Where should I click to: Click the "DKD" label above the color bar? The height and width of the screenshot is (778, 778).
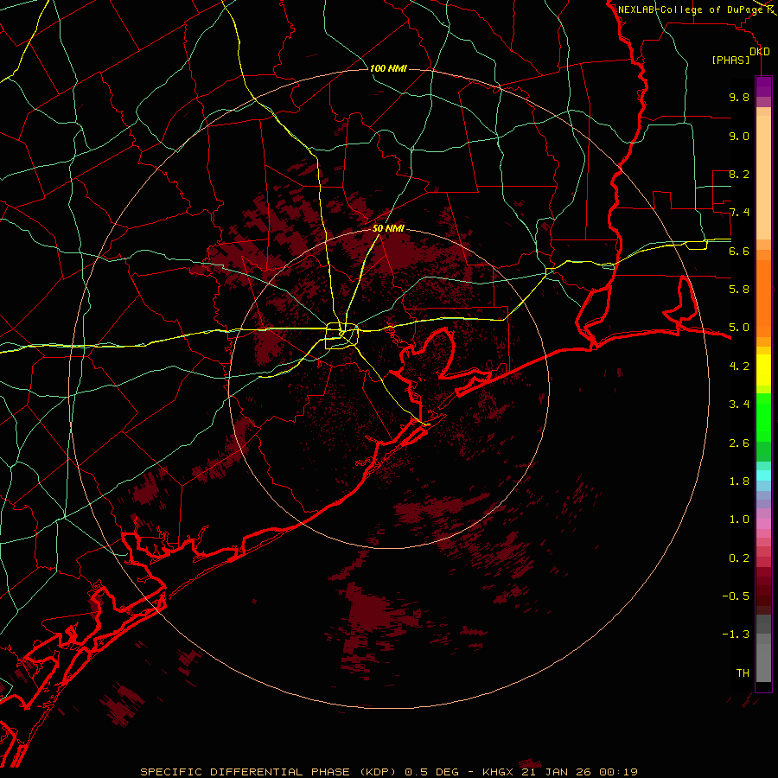click(x=760, y=52)
